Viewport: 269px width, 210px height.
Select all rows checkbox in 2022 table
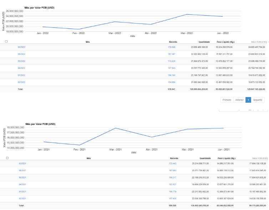(6, 42)
